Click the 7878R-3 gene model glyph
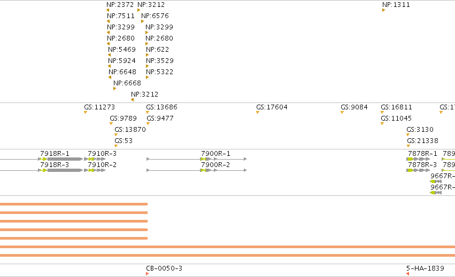Viewport: 455px width, 277px height. 418,170
